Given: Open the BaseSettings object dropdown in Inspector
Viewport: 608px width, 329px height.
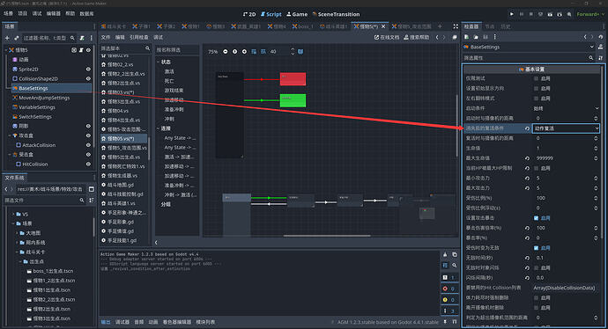Looking at the screenshot, I should click(529, 47).
